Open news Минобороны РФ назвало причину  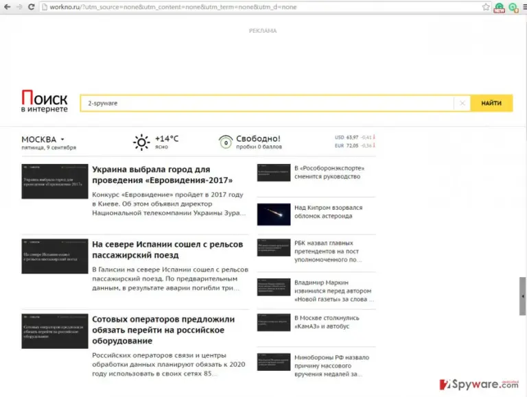point(331,365)
